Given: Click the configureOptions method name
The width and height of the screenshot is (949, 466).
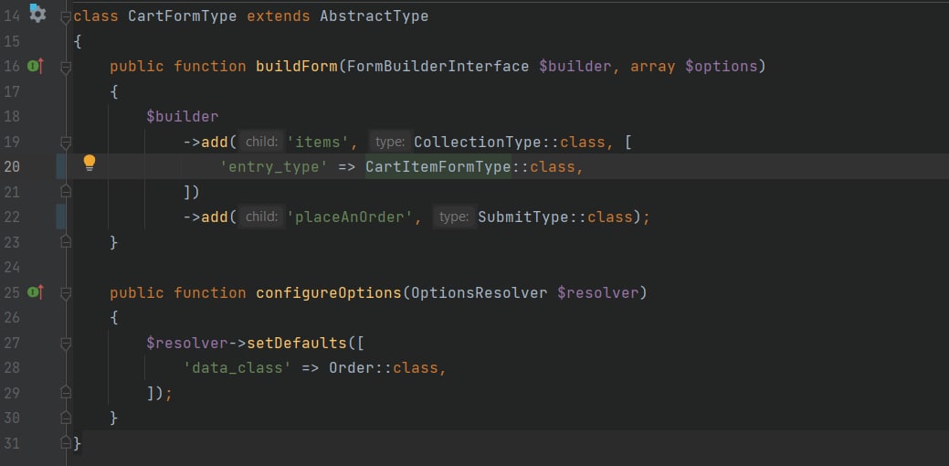Looking at the screenshot, I should (x=329, y=293).
